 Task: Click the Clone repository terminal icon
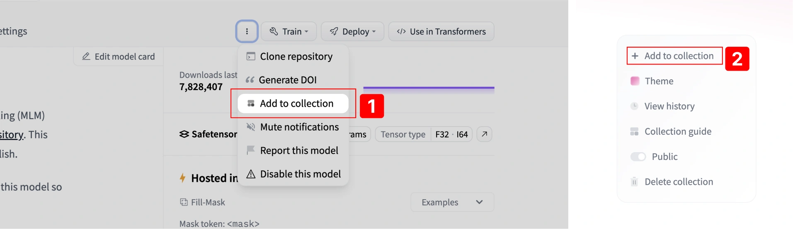click(x=251, y=56)
